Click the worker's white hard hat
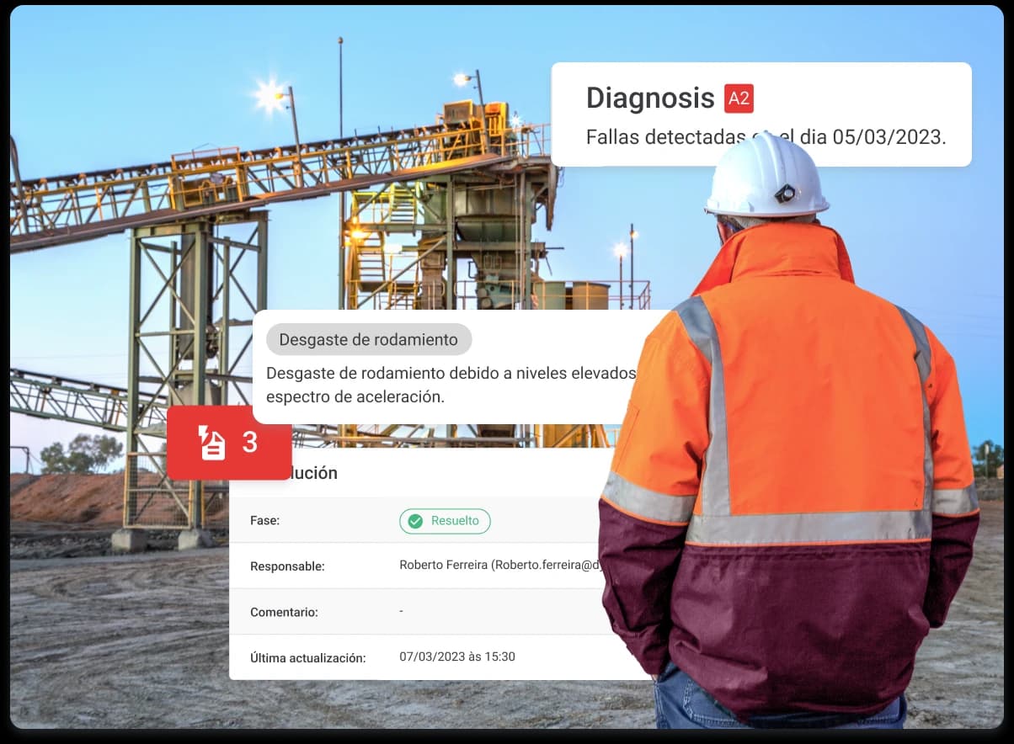The image size is (1014, 744). pyautogui.click(x=765, y=177)
